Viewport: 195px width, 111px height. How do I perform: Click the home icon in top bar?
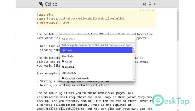(145, 4)
